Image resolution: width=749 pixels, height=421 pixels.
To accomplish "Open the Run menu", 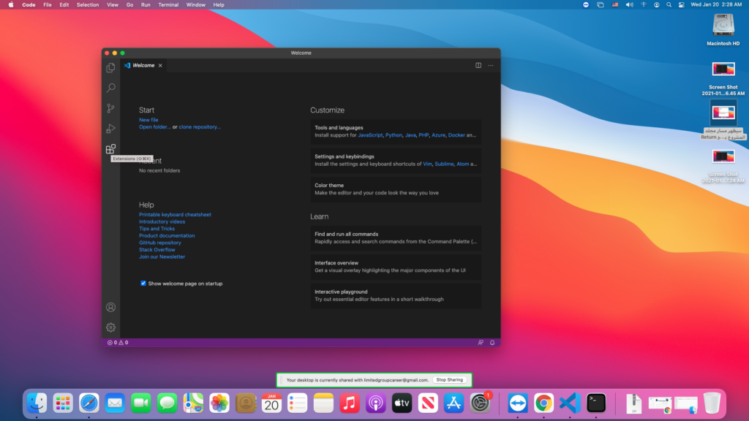I will 146,5.
